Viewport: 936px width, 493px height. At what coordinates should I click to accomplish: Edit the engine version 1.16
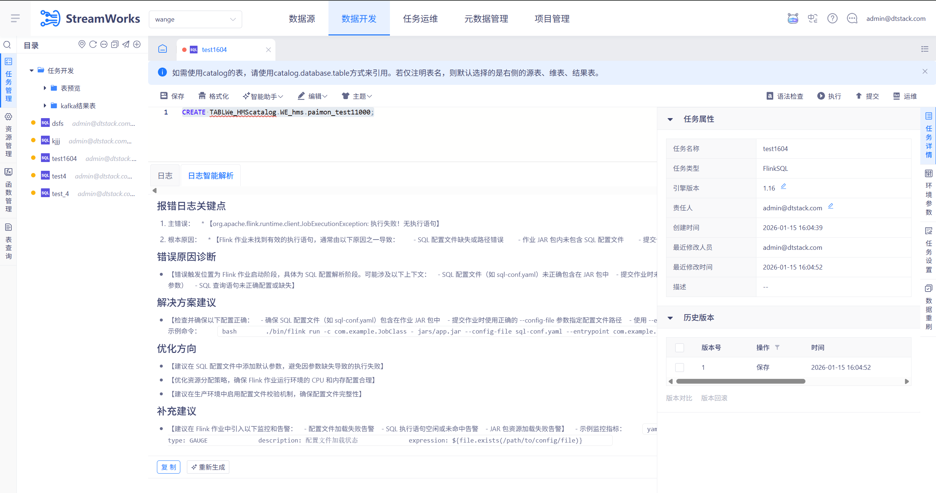click(783, 187)
